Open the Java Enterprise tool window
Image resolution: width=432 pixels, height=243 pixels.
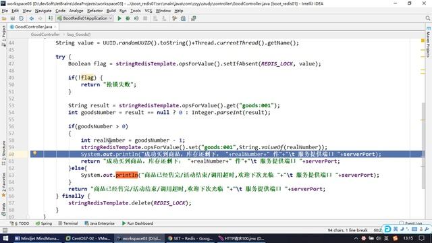point(99,223)
